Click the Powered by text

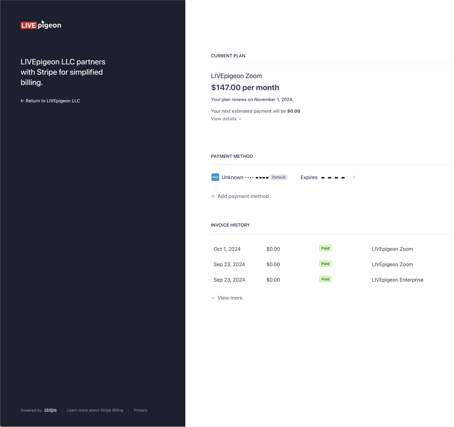point(31,410)
